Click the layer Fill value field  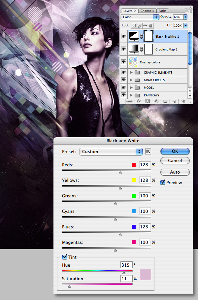(178, 25)
